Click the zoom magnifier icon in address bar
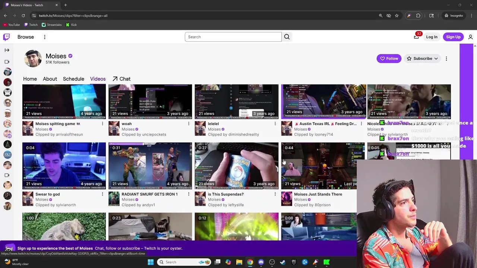Viewport: 477px width, 268px height. (x=380, y=16)
